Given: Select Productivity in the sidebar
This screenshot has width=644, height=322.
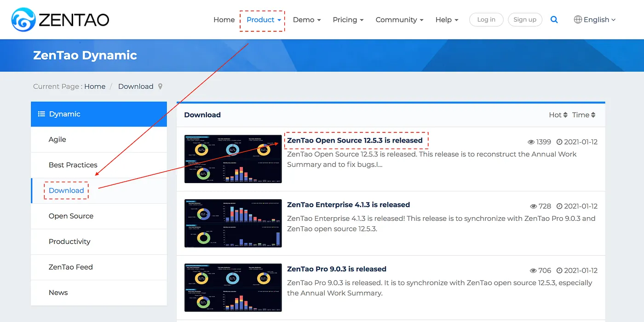Looking at the screenshot, I should tap(99, 241).
